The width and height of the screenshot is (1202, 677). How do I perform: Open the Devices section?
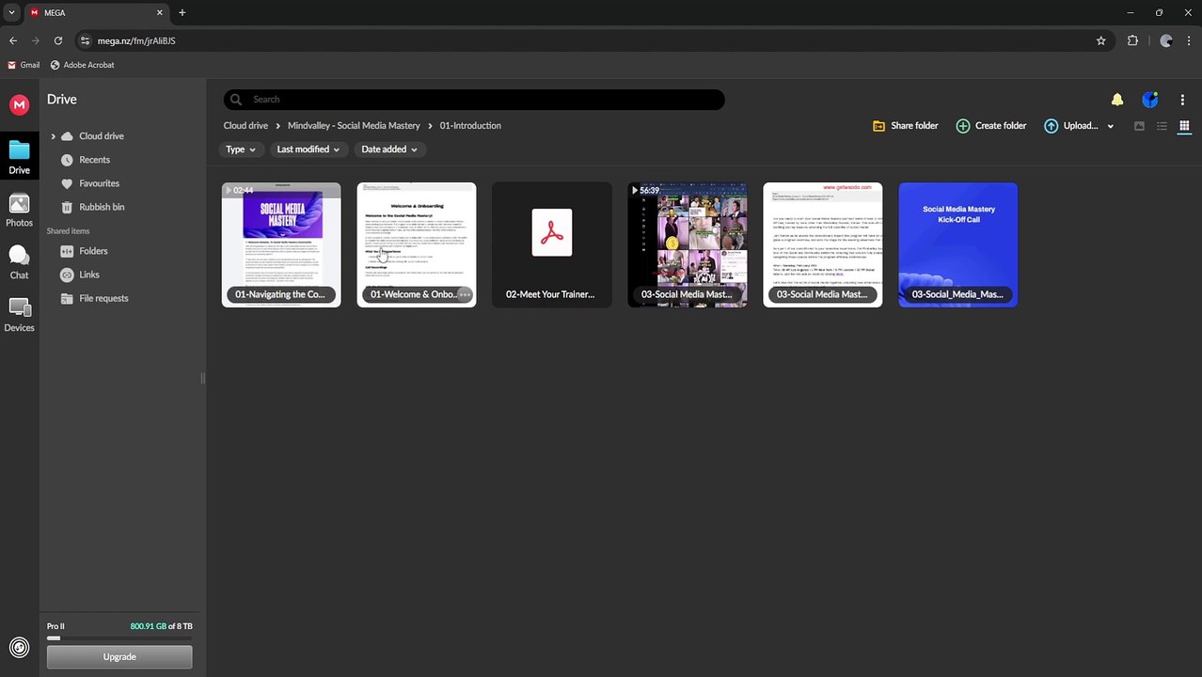coord(19,315)
